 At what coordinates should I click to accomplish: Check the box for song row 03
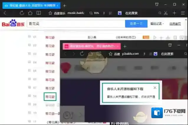[x=29, y=53]
